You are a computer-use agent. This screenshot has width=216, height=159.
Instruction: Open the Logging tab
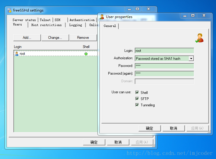pos(76,25)
